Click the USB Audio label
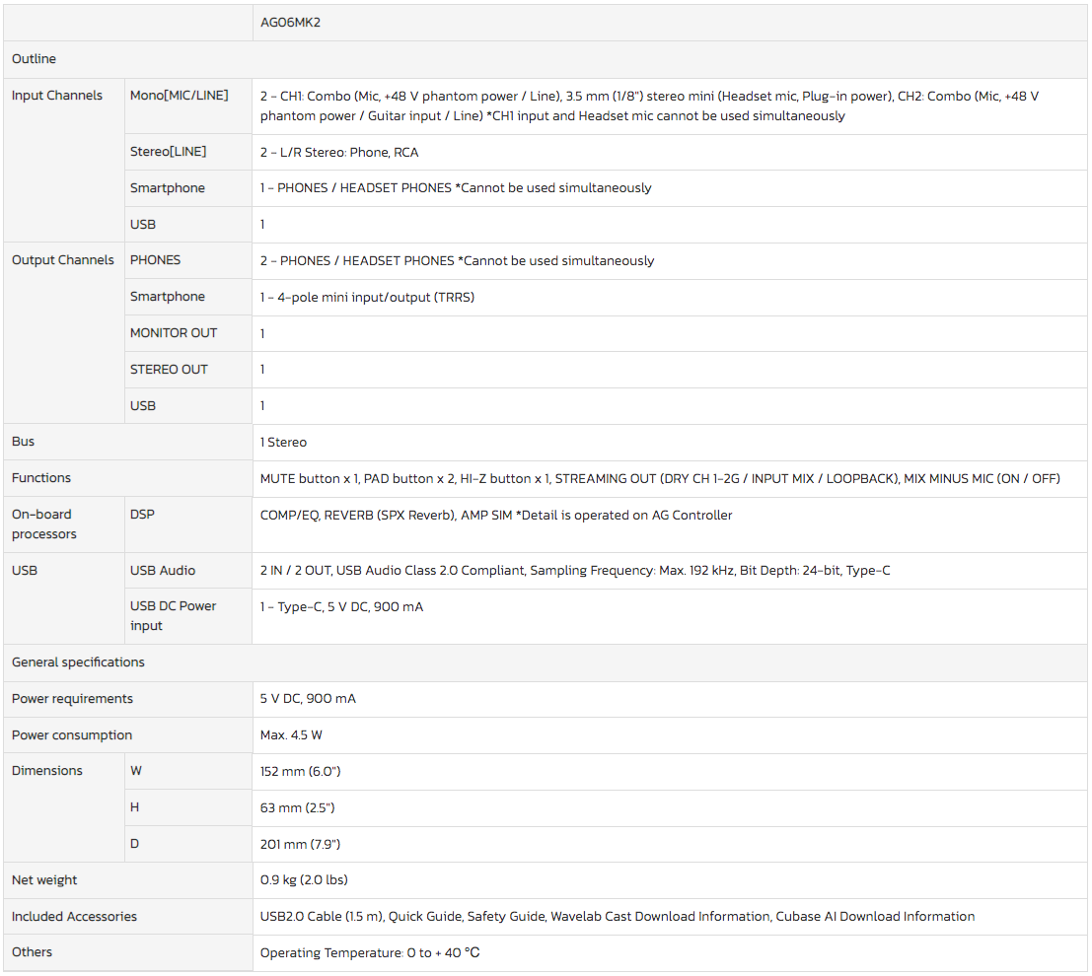 (x=163, y=571)
